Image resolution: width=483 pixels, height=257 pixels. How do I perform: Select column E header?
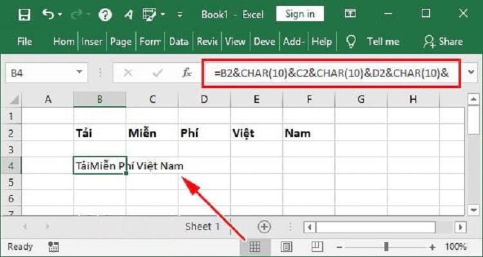coord(256,99)
